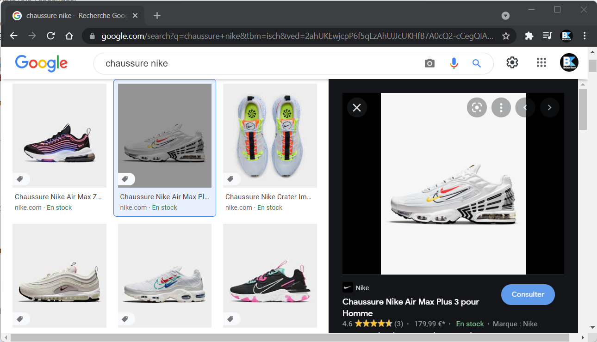The width and height of the screenshot is (597, 342).
Task: Show previous image in preview
Action: pyautogui.click(x=525, y=108)
